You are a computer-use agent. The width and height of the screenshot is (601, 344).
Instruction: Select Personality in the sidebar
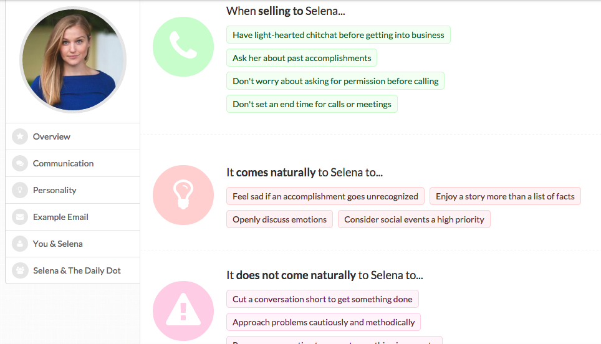[55, 190]
